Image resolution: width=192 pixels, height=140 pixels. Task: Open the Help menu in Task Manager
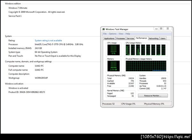coord(128,34)
